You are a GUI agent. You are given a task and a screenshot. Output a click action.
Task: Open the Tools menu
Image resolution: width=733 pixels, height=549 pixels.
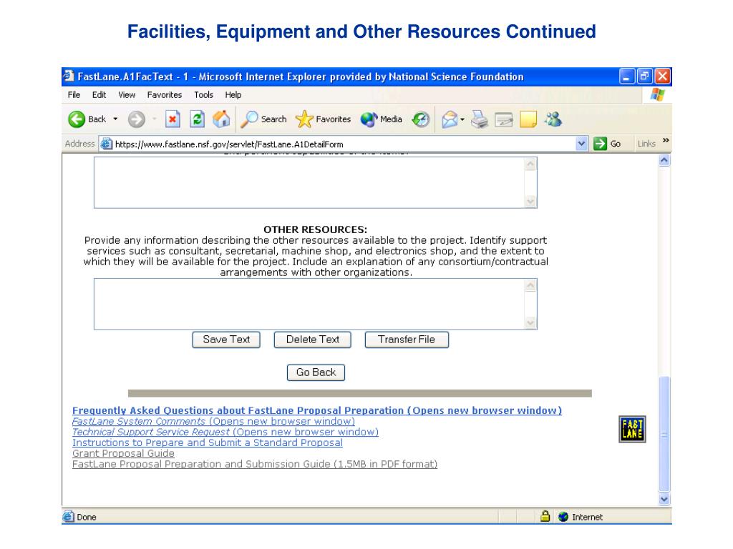pyautogui.click(x=204, y=95)
